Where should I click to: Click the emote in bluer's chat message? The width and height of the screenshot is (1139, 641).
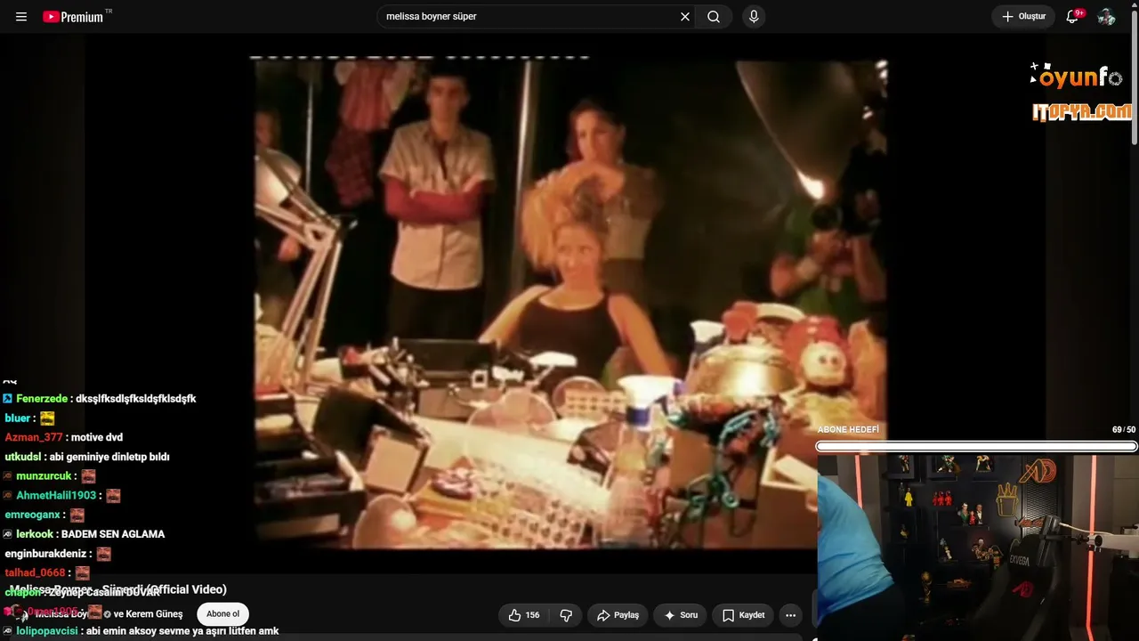point(47,418)
